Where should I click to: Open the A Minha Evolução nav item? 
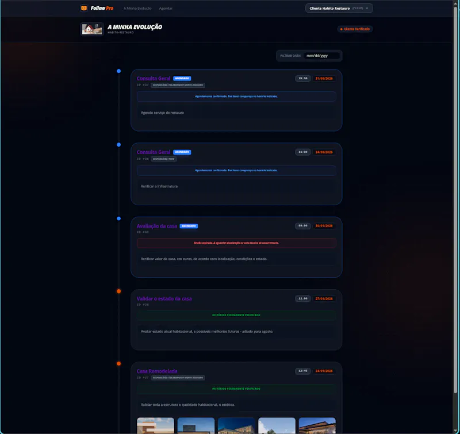tap(137, 9)
